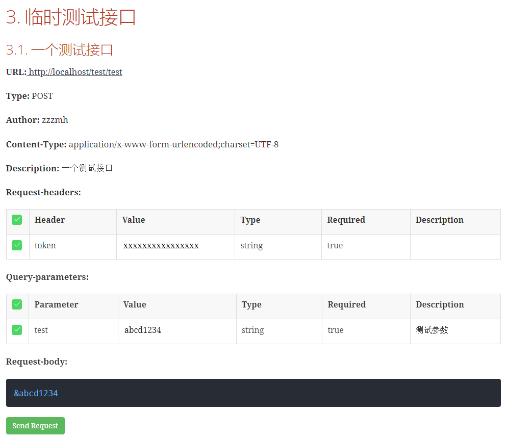This screenshot has width=507, height=438.
Task: Click the 测试参数 description cell
Action: [432, 330]
